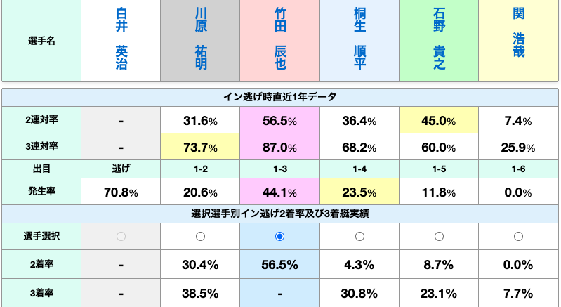This screenshot has width=561, height=307.
Task: Click the 70.8% 逃げ 発生率 cell
Action: (x=121, y=192)
